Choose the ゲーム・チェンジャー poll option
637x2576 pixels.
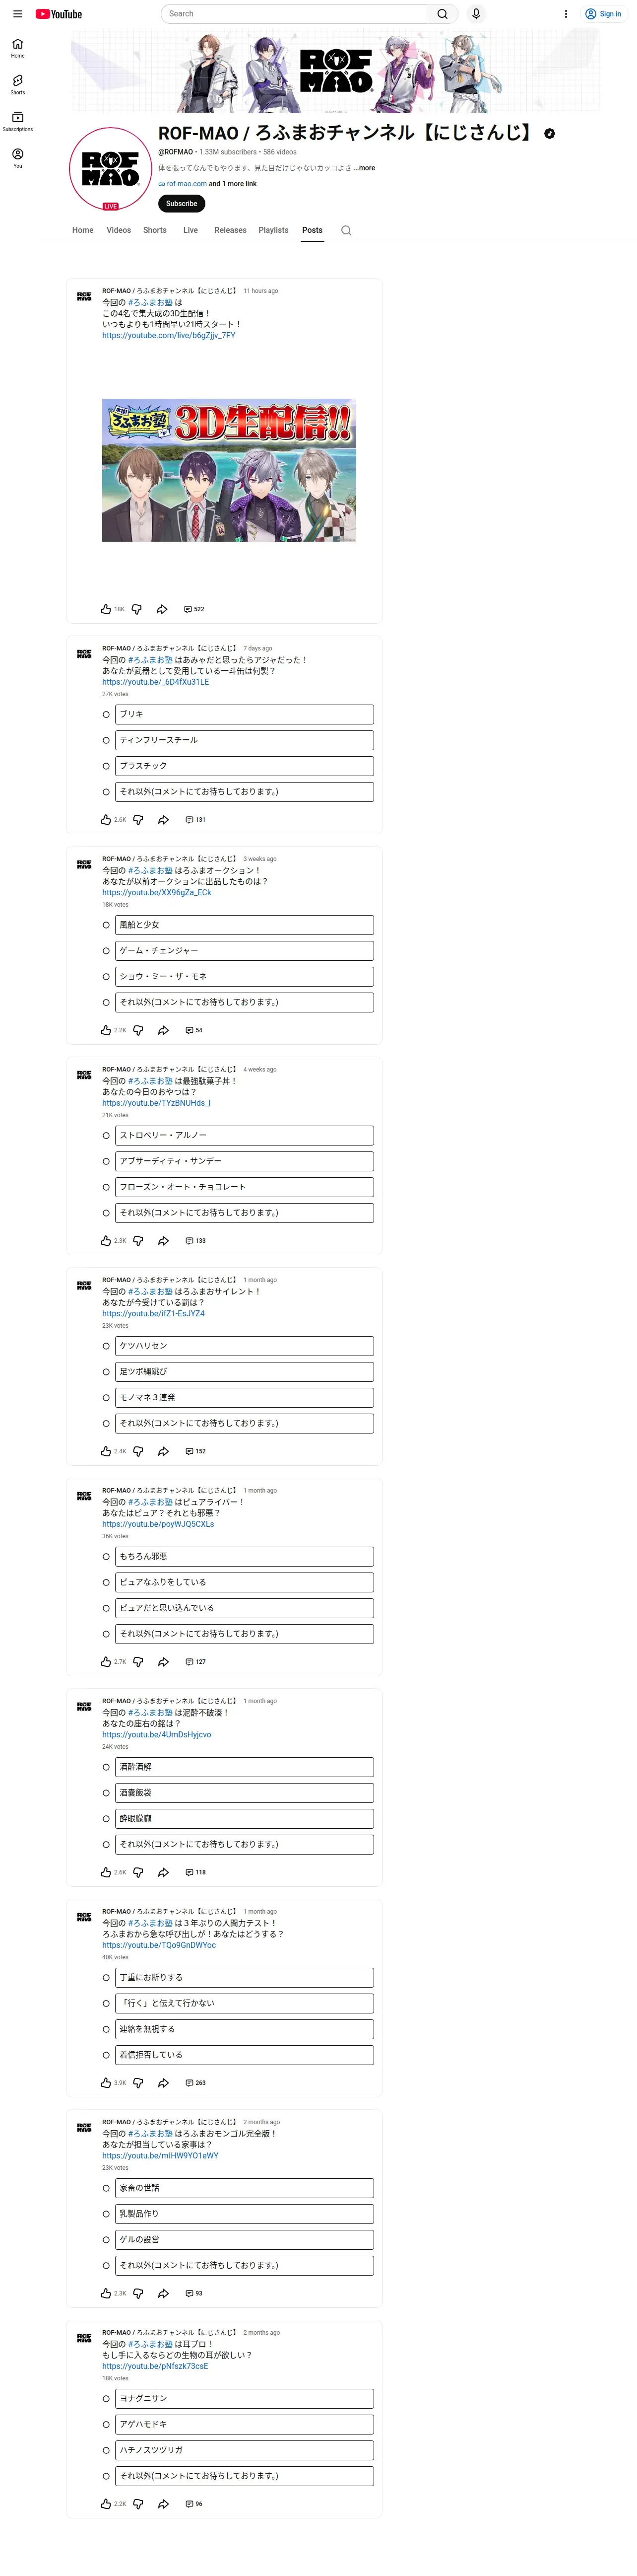point(239,951)
